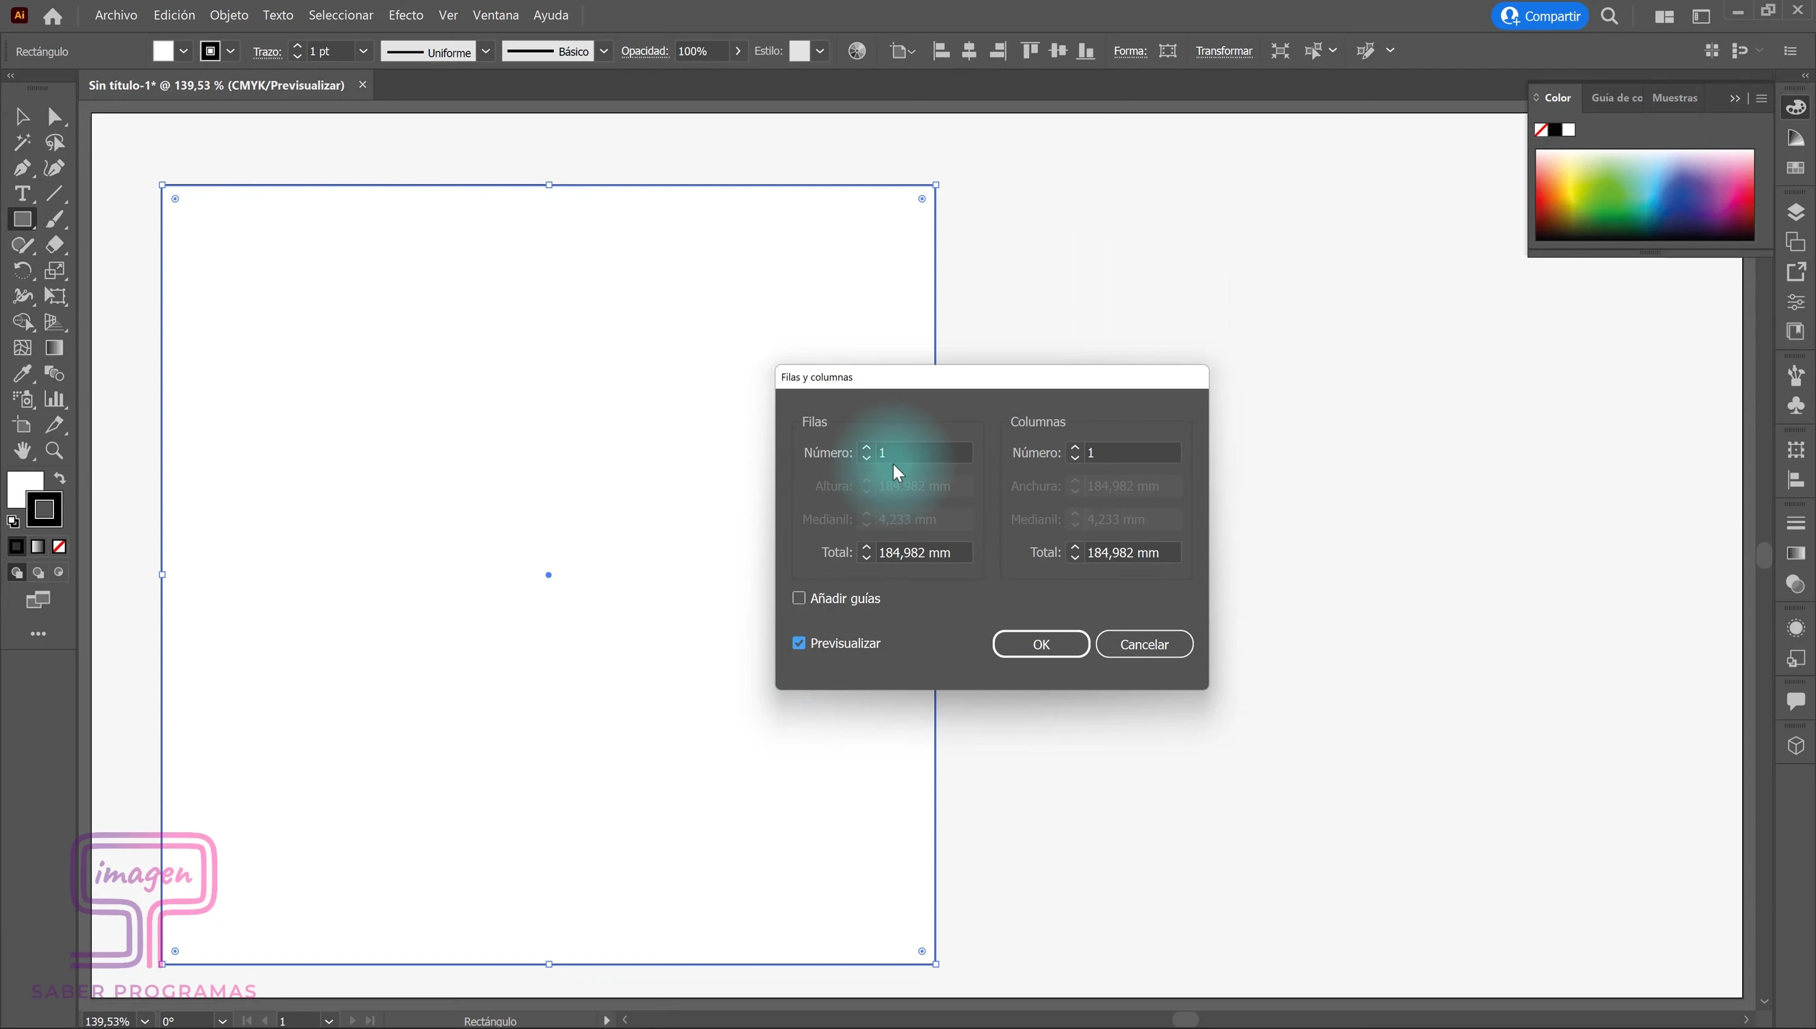This screenshot has width=1816, height=1029.
Task: Open the Ventana menu
Action: [495, 15]
